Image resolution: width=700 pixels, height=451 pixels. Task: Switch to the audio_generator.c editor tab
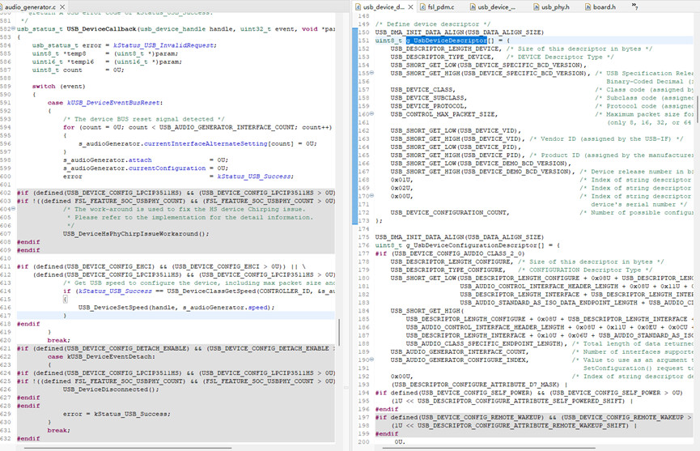[x=29, y=7]
